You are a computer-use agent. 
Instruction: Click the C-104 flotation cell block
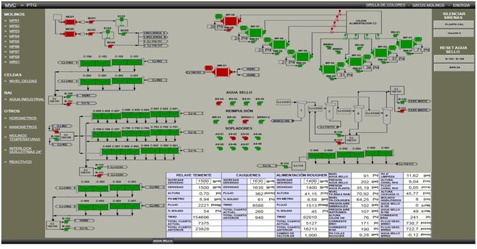(87, 63)
